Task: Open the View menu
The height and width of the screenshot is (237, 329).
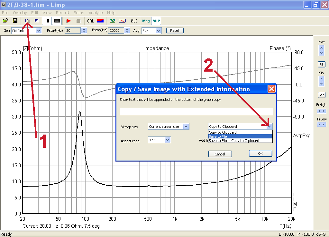Action: 47,13
